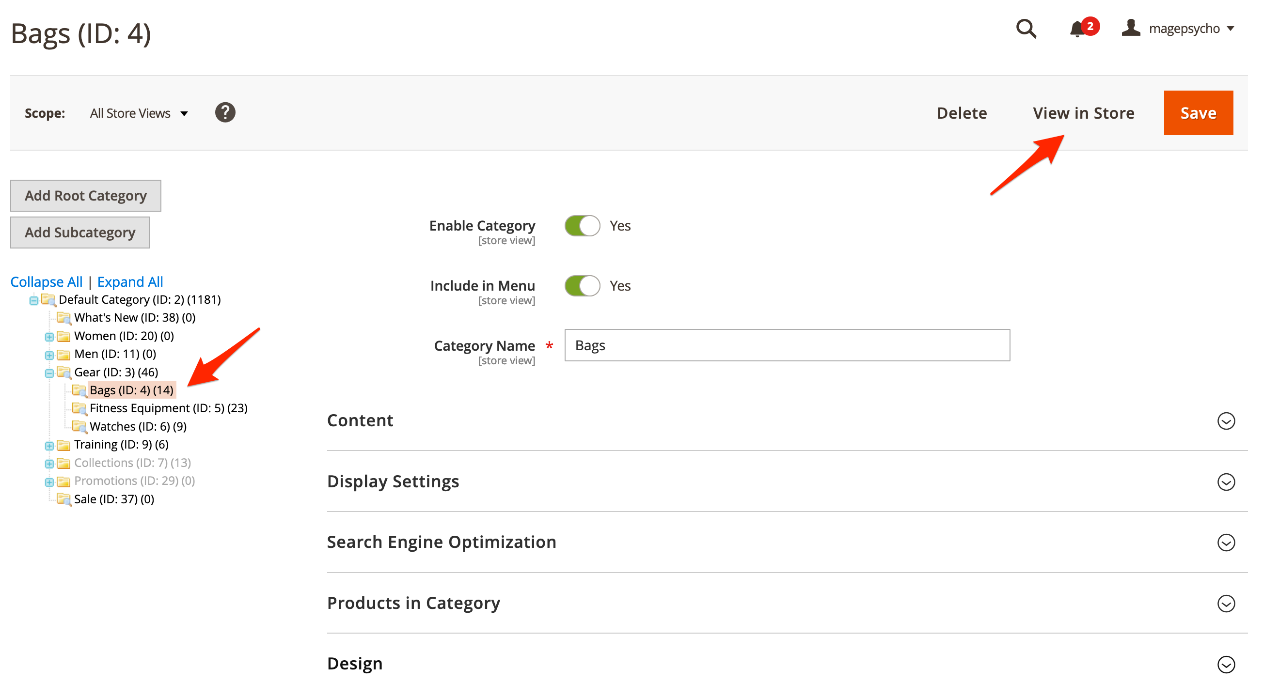Image resolution: width=1263 pixels, height=683 pixels.
Task: Expand the Women category tree node
Action: coord(49,337)
